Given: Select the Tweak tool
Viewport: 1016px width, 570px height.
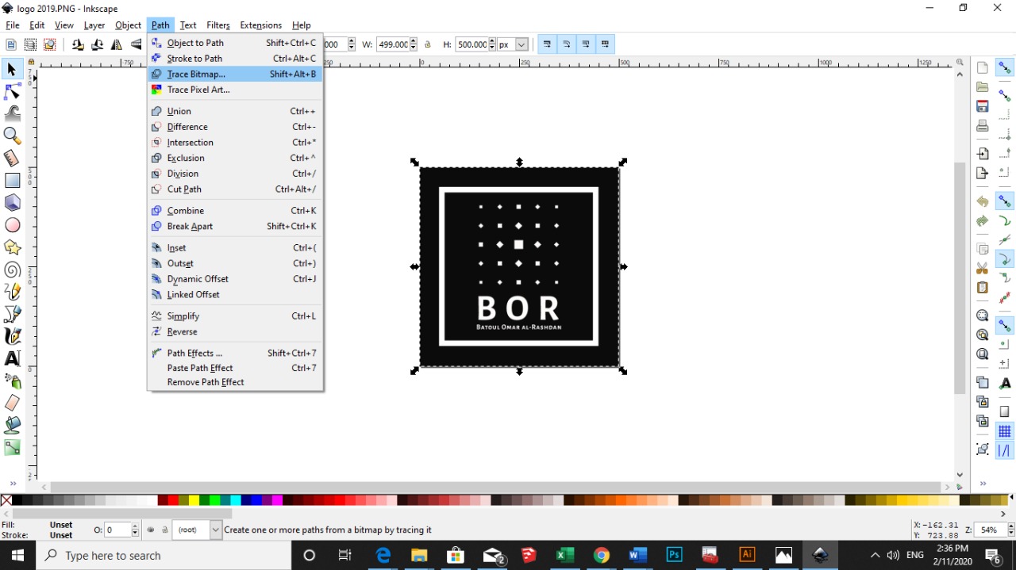Looking at the screenshot, I should pyautogui.click(x=12, y=113).
